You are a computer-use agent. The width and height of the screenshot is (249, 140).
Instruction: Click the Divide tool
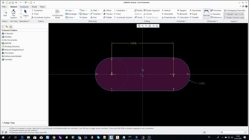tap(139, 17)
